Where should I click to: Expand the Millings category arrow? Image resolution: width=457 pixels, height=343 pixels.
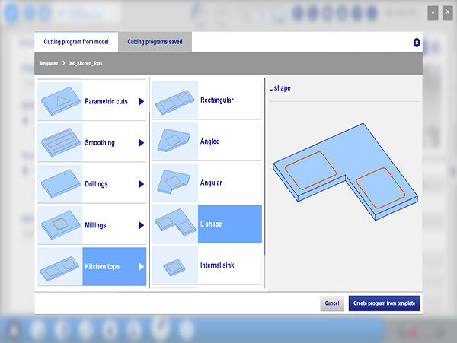141,225
